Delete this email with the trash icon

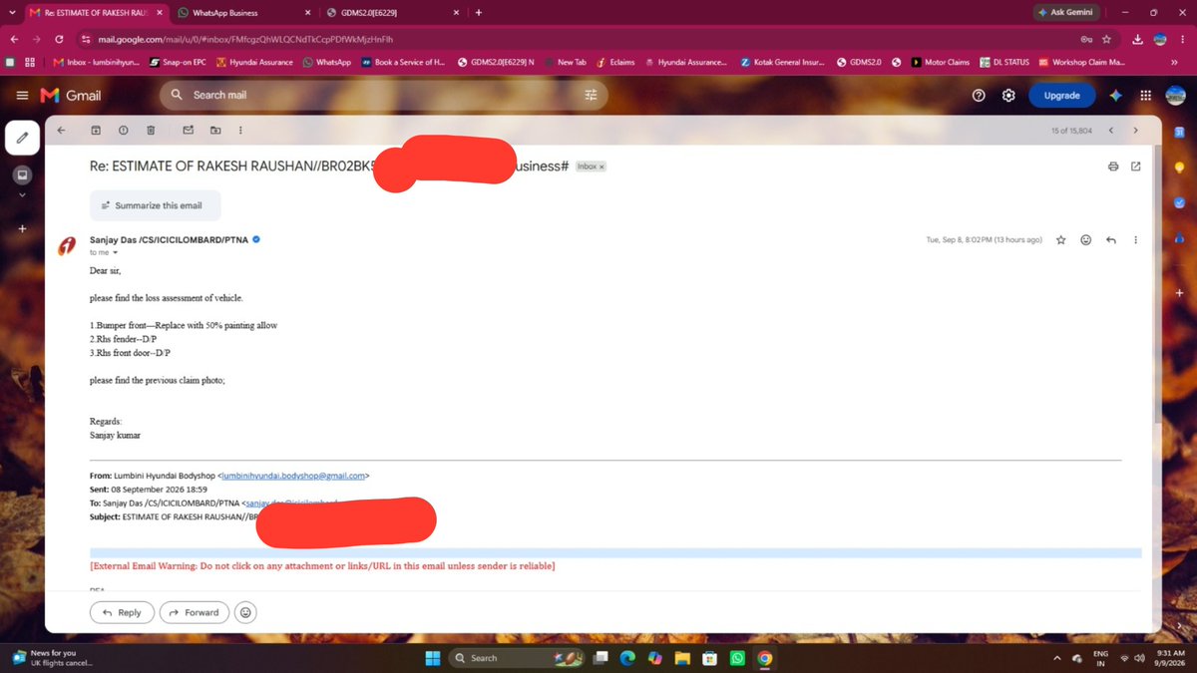coord(151,130)
